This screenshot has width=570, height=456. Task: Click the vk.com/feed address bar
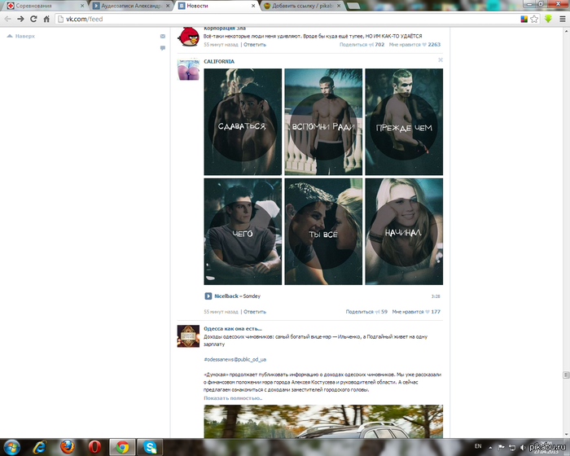pos(244,18)
